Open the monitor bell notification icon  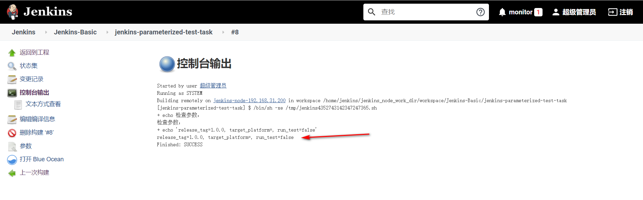[502, 12]
